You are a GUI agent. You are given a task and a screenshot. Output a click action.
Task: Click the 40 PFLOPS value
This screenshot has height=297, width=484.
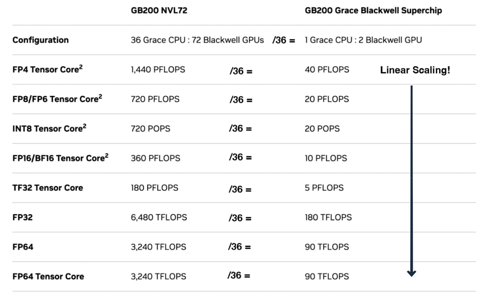[327, 70]
